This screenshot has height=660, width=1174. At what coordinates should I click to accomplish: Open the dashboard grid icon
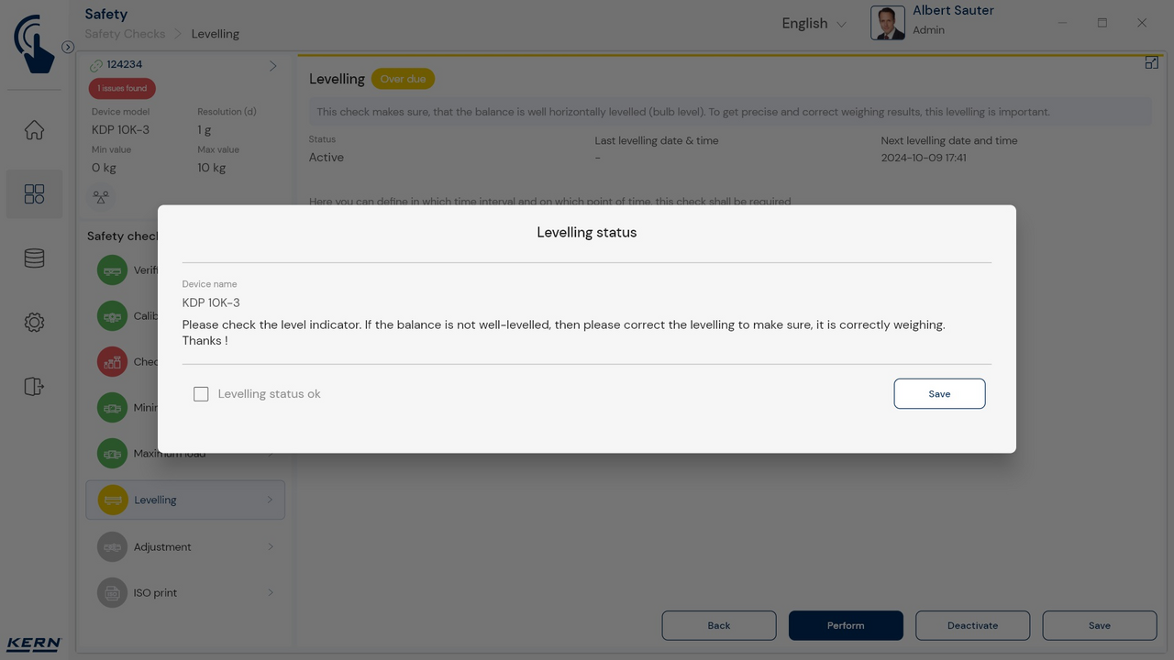coord(34,194)
